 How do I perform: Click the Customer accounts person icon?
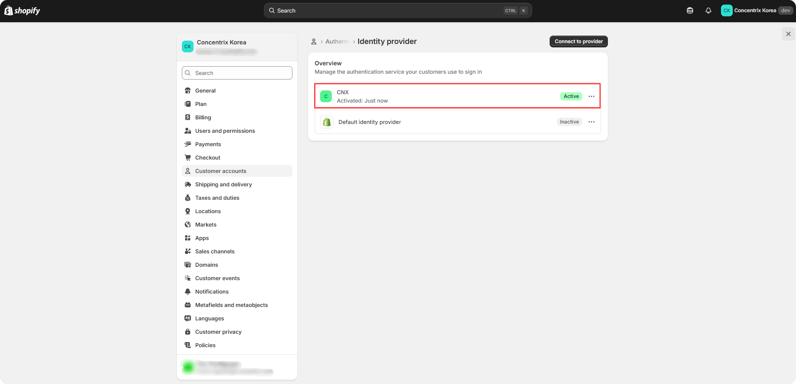(x=188, y=171)
